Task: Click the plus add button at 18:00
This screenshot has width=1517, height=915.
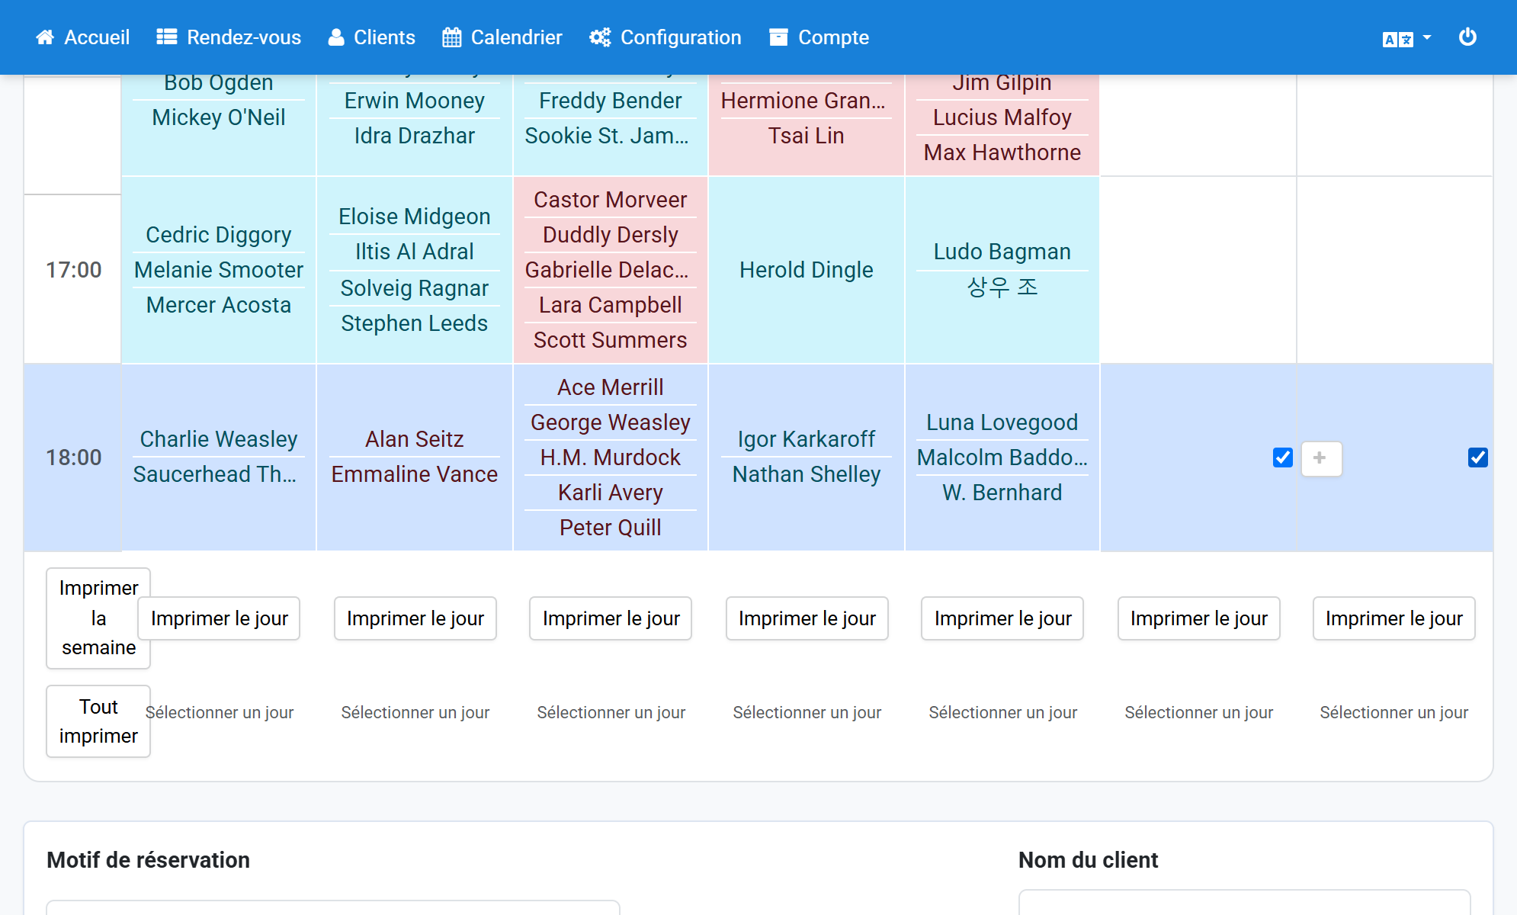Action: coord(1321,458)
